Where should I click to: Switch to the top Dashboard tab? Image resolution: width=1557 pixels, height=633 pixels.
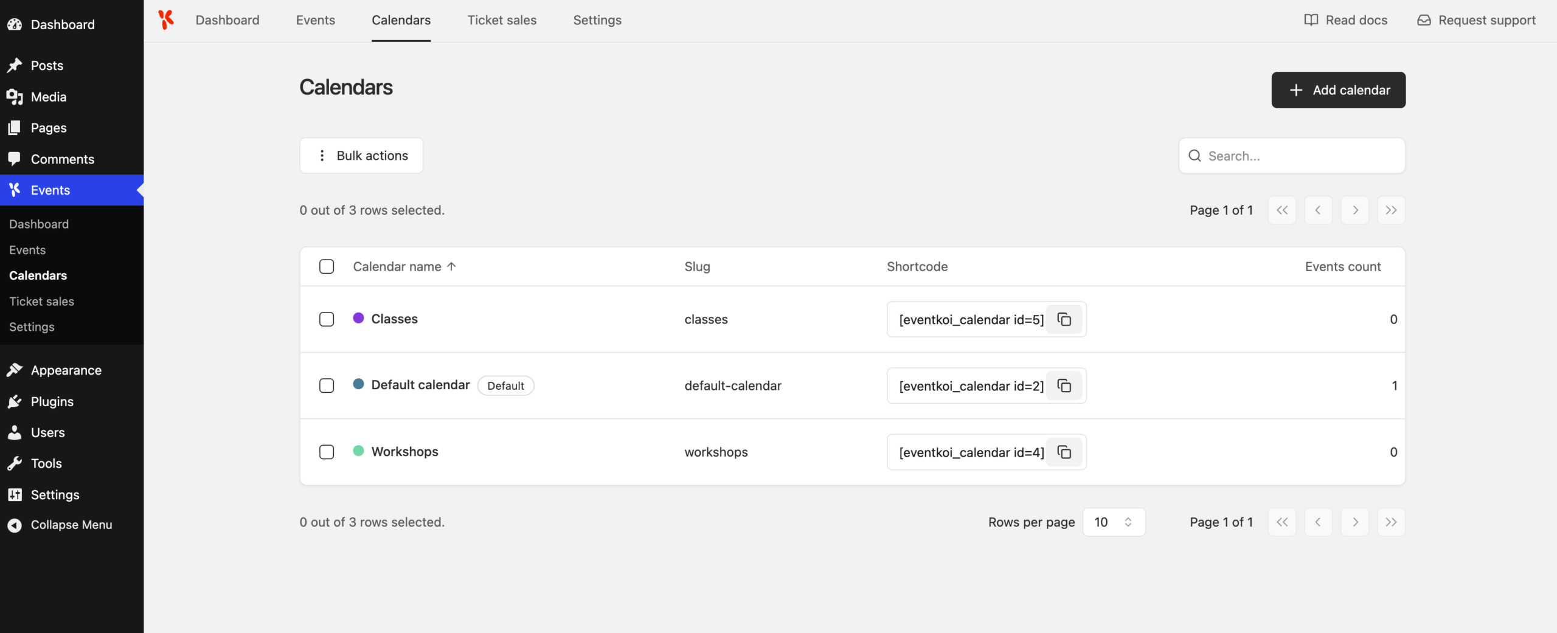coord(227,20)
